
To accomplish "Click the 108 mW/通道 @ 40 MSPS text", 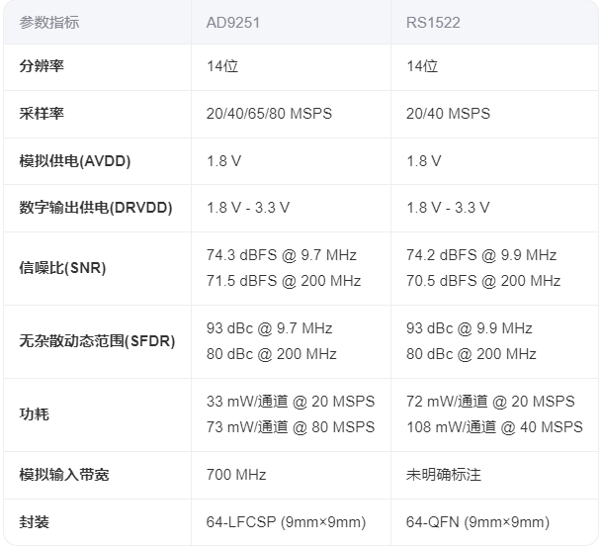I will (494, 427).
